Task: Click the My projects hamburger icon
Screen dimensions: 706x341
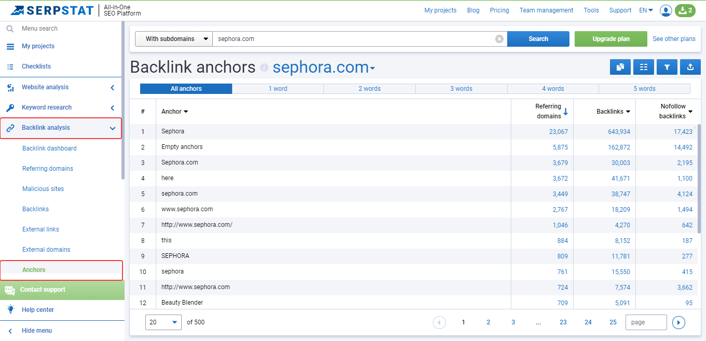Action: click(x=10, y=46)
